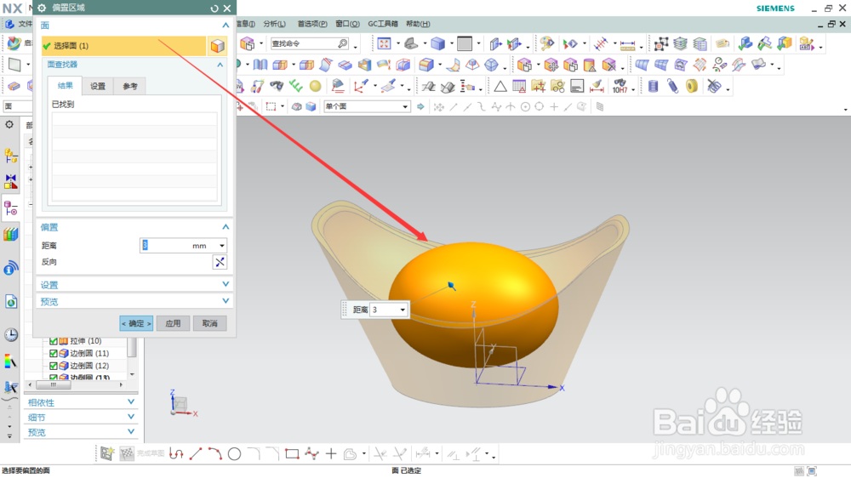
Task: Open the GC工具箱 menu
Action: pyautogui.click(x=383, y=24)
